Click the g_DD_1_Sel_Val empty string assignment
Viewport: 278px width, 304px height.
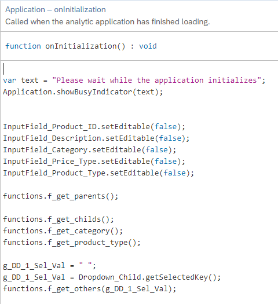click(x=49, y=266)
